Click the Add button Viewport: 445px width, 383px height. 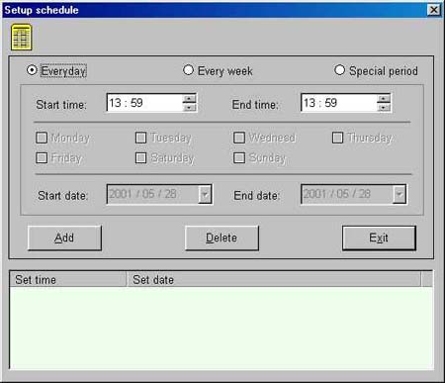(x=64, y=238)
